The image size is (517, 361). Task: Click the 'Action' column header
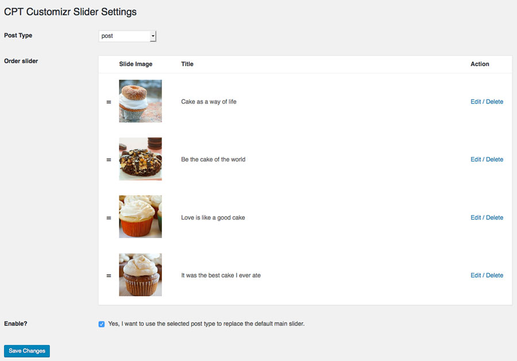pyautogui.click(x=480, y=64)
